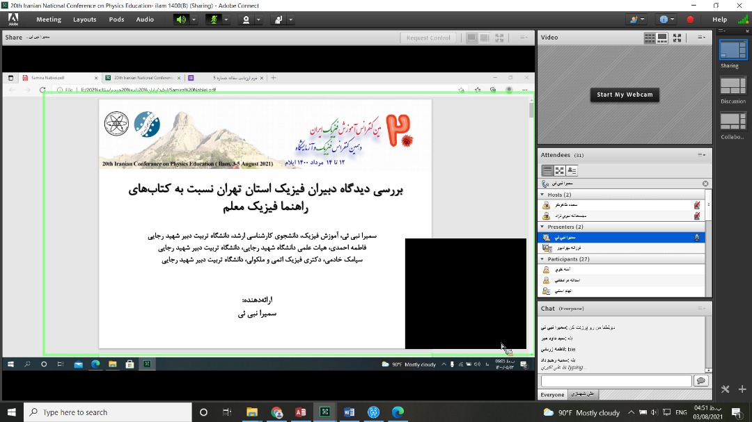Viewport: 752px width, 422px height.
Task: Click the Start My Webcam button
Action: pyautogui.click(x=625, y=95)
